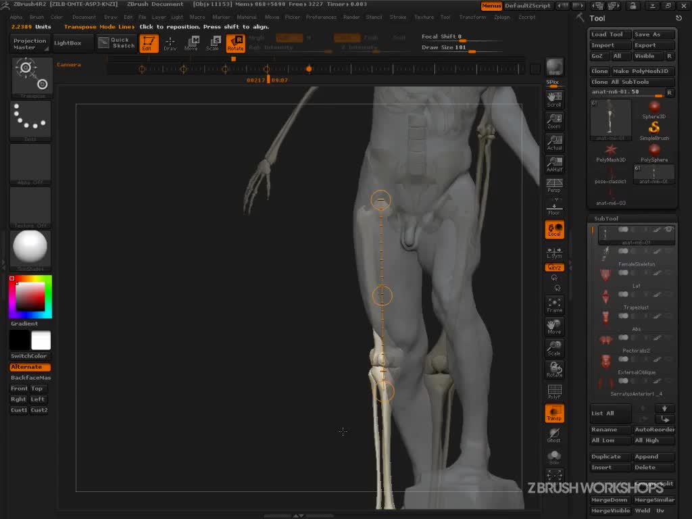Image resolution: width=692 pixels, height=519 pixels.
Task: Select the Scroll canvas icon
Action: [x=554, y=100]
